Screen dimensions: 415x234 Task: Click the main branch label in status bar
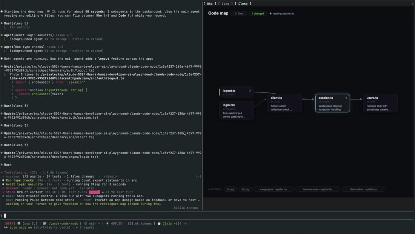point(92,224)
